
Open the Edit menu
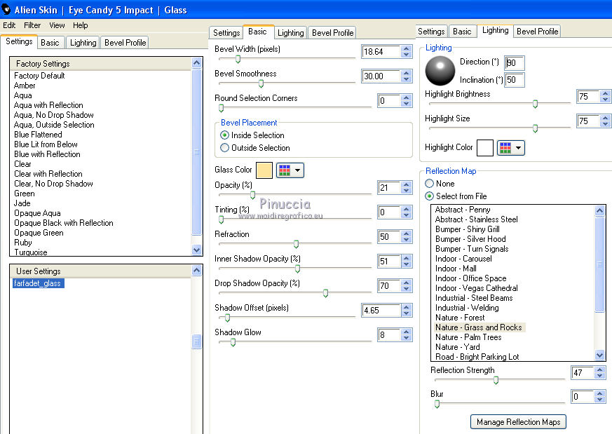9,25
